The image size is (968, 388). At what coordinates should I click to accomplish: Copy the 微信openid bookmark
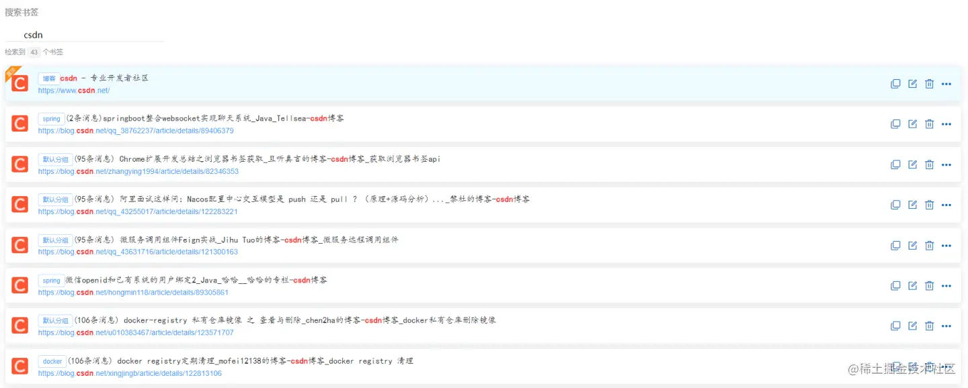click(x=895, y=286)
